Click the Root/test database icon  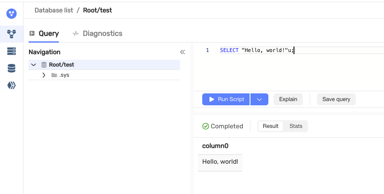[x=44, y=65]
